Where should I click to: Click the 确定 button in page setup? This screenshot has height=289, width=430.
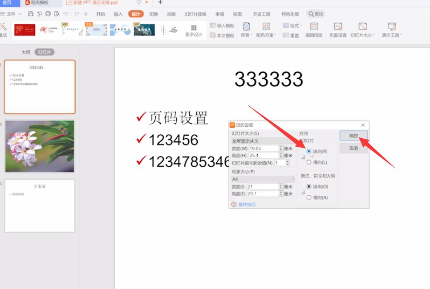coord(354,136)
